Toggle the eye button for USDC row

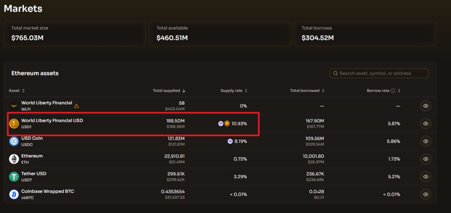[x=425, y=141]
